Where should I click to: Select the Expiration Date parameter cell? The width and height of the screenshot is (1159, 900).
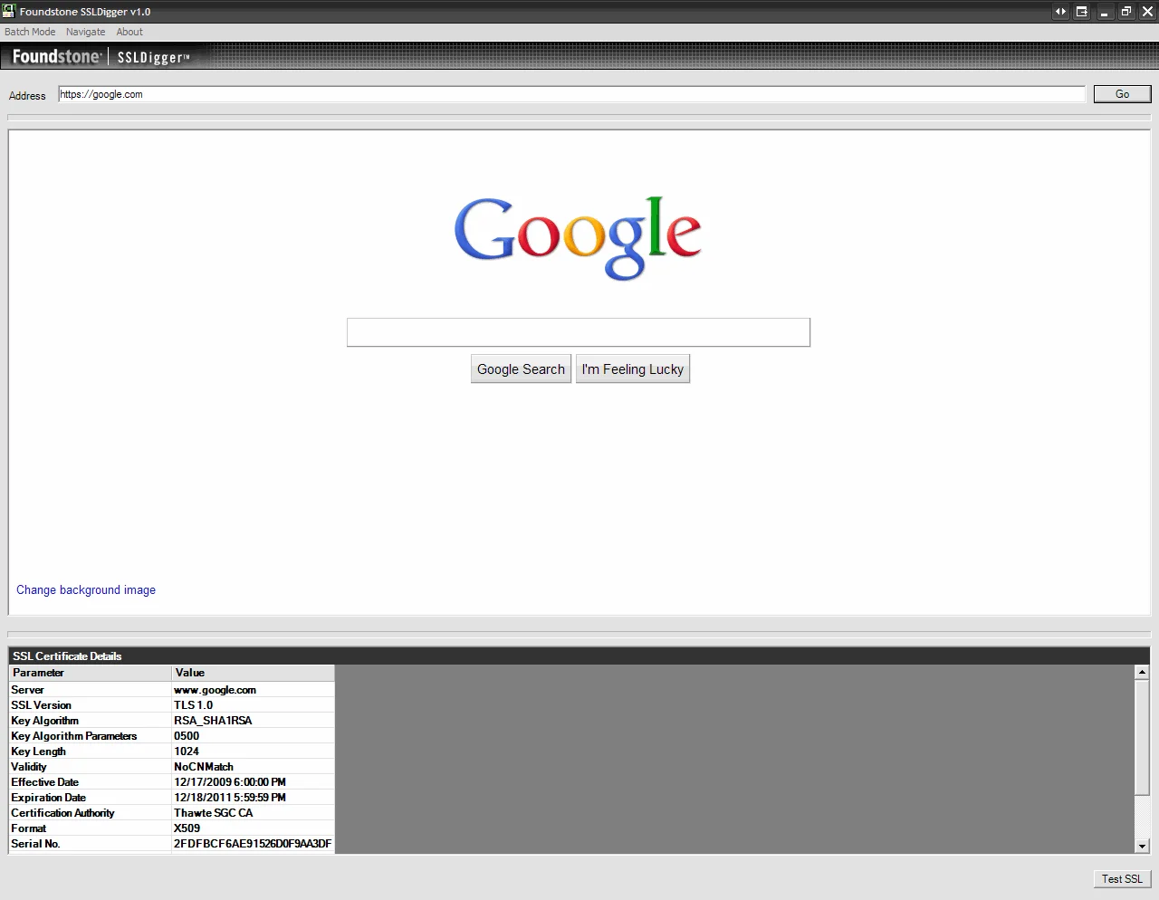(x=90, y=798)
